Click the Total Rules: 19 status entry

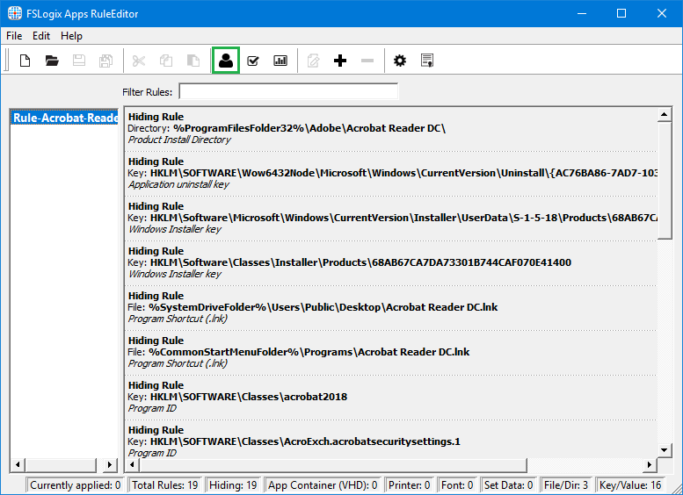pos(165,485)
